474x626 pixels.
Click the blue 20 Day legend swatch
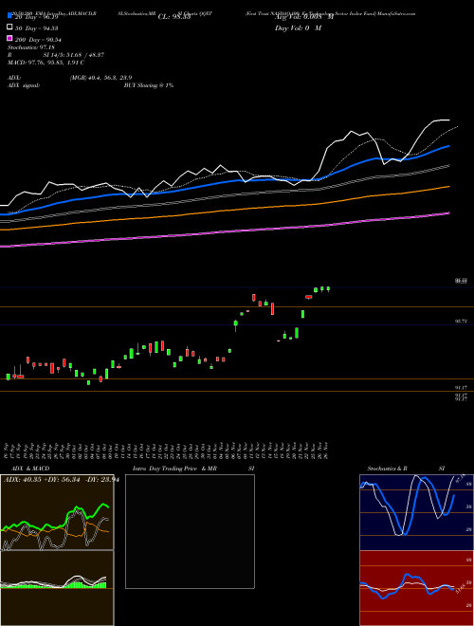[x=9, y=15]
